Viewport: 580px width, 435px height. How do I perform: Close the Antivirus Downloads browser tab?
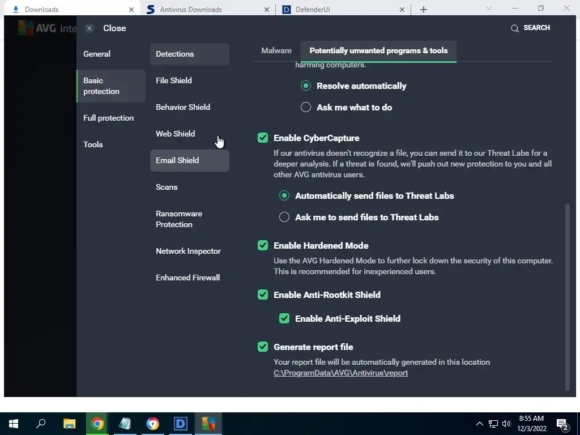pyautogui.click(x=266, y=10)
